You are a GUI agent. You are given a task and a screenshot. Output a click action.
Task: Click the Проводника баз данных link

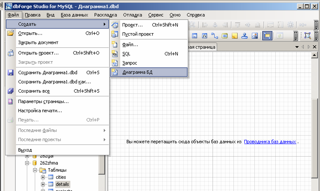point(270,142)
